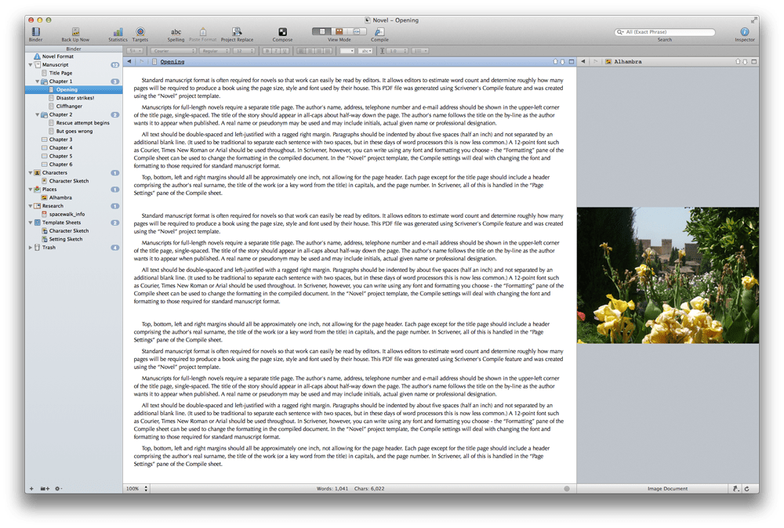Click the Statistics toolbar icon

[118, 33]
